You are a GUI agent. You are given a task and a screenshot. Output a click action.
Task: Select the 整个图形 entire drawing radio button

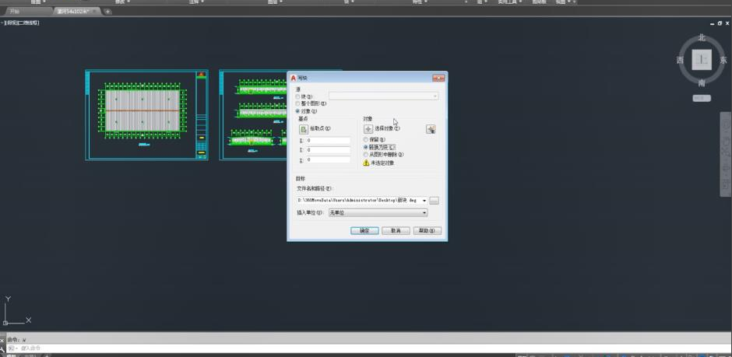[x=297, y=103]
